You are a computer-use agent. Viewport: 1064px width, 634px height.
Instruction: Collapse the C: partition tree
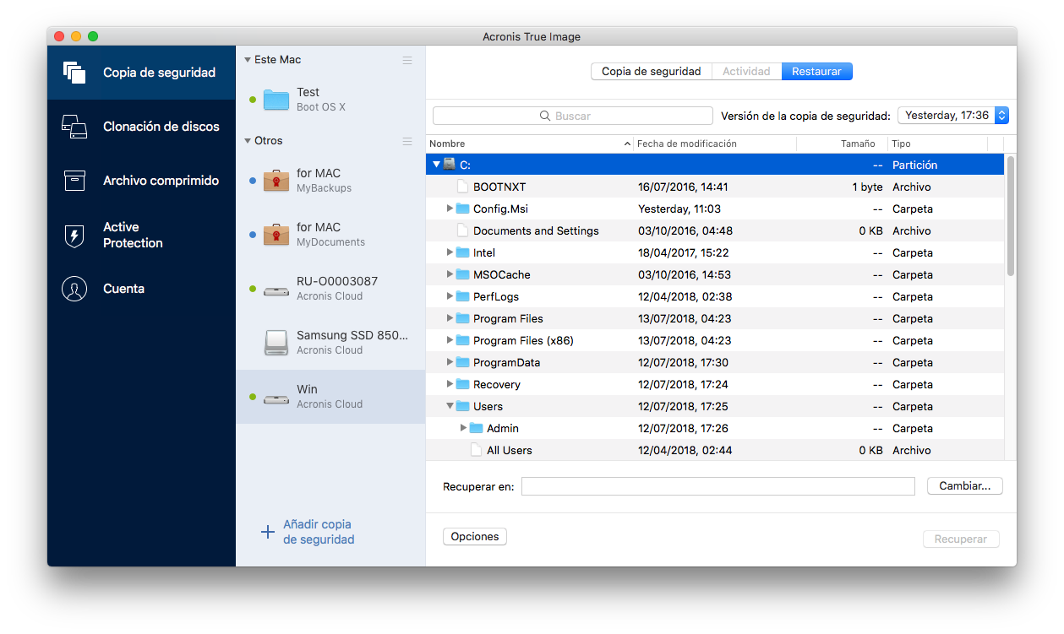[x=437, y=165]
